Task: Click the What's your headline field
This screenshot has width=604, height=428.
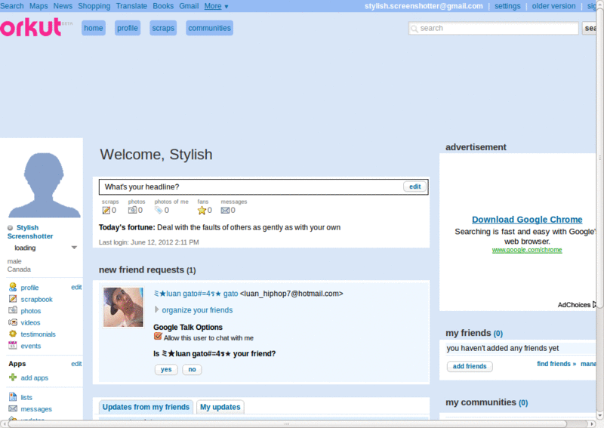Action: [263, 187]
